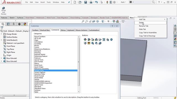Click scroll down arrow of Categories list
Viewport: 177px width, 99px height.
pyautogui.click(x=79, y=92)
